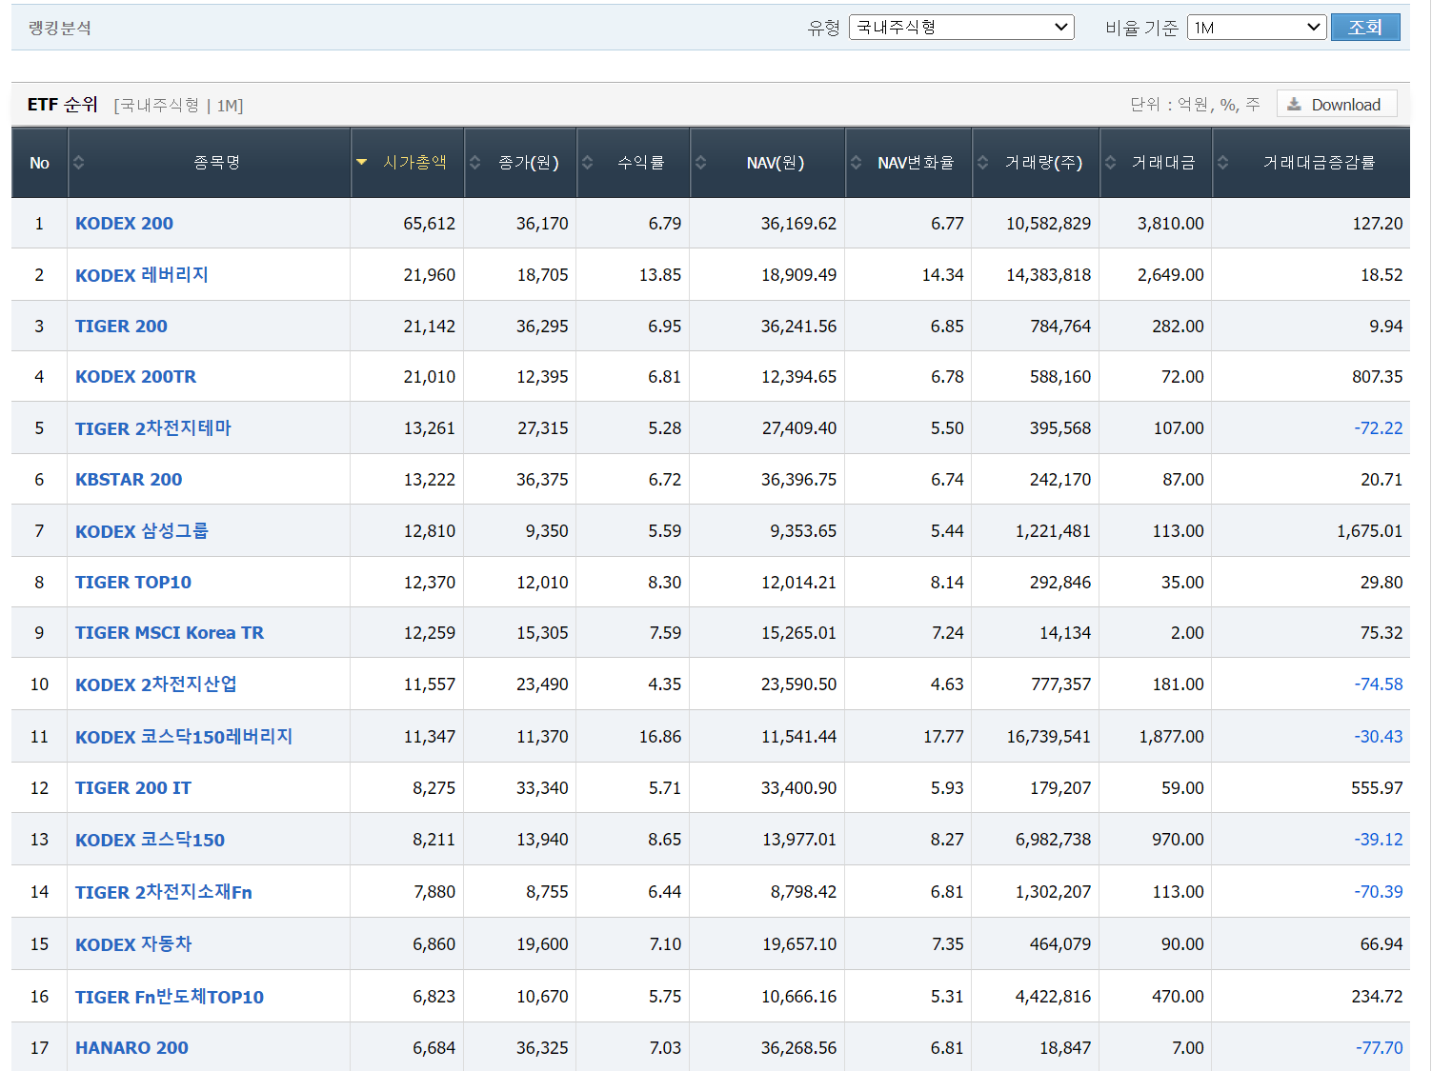1432x1071 pixels.
Task: Open the KBSTAR 200 link
Action: click(x=129, y=480)
